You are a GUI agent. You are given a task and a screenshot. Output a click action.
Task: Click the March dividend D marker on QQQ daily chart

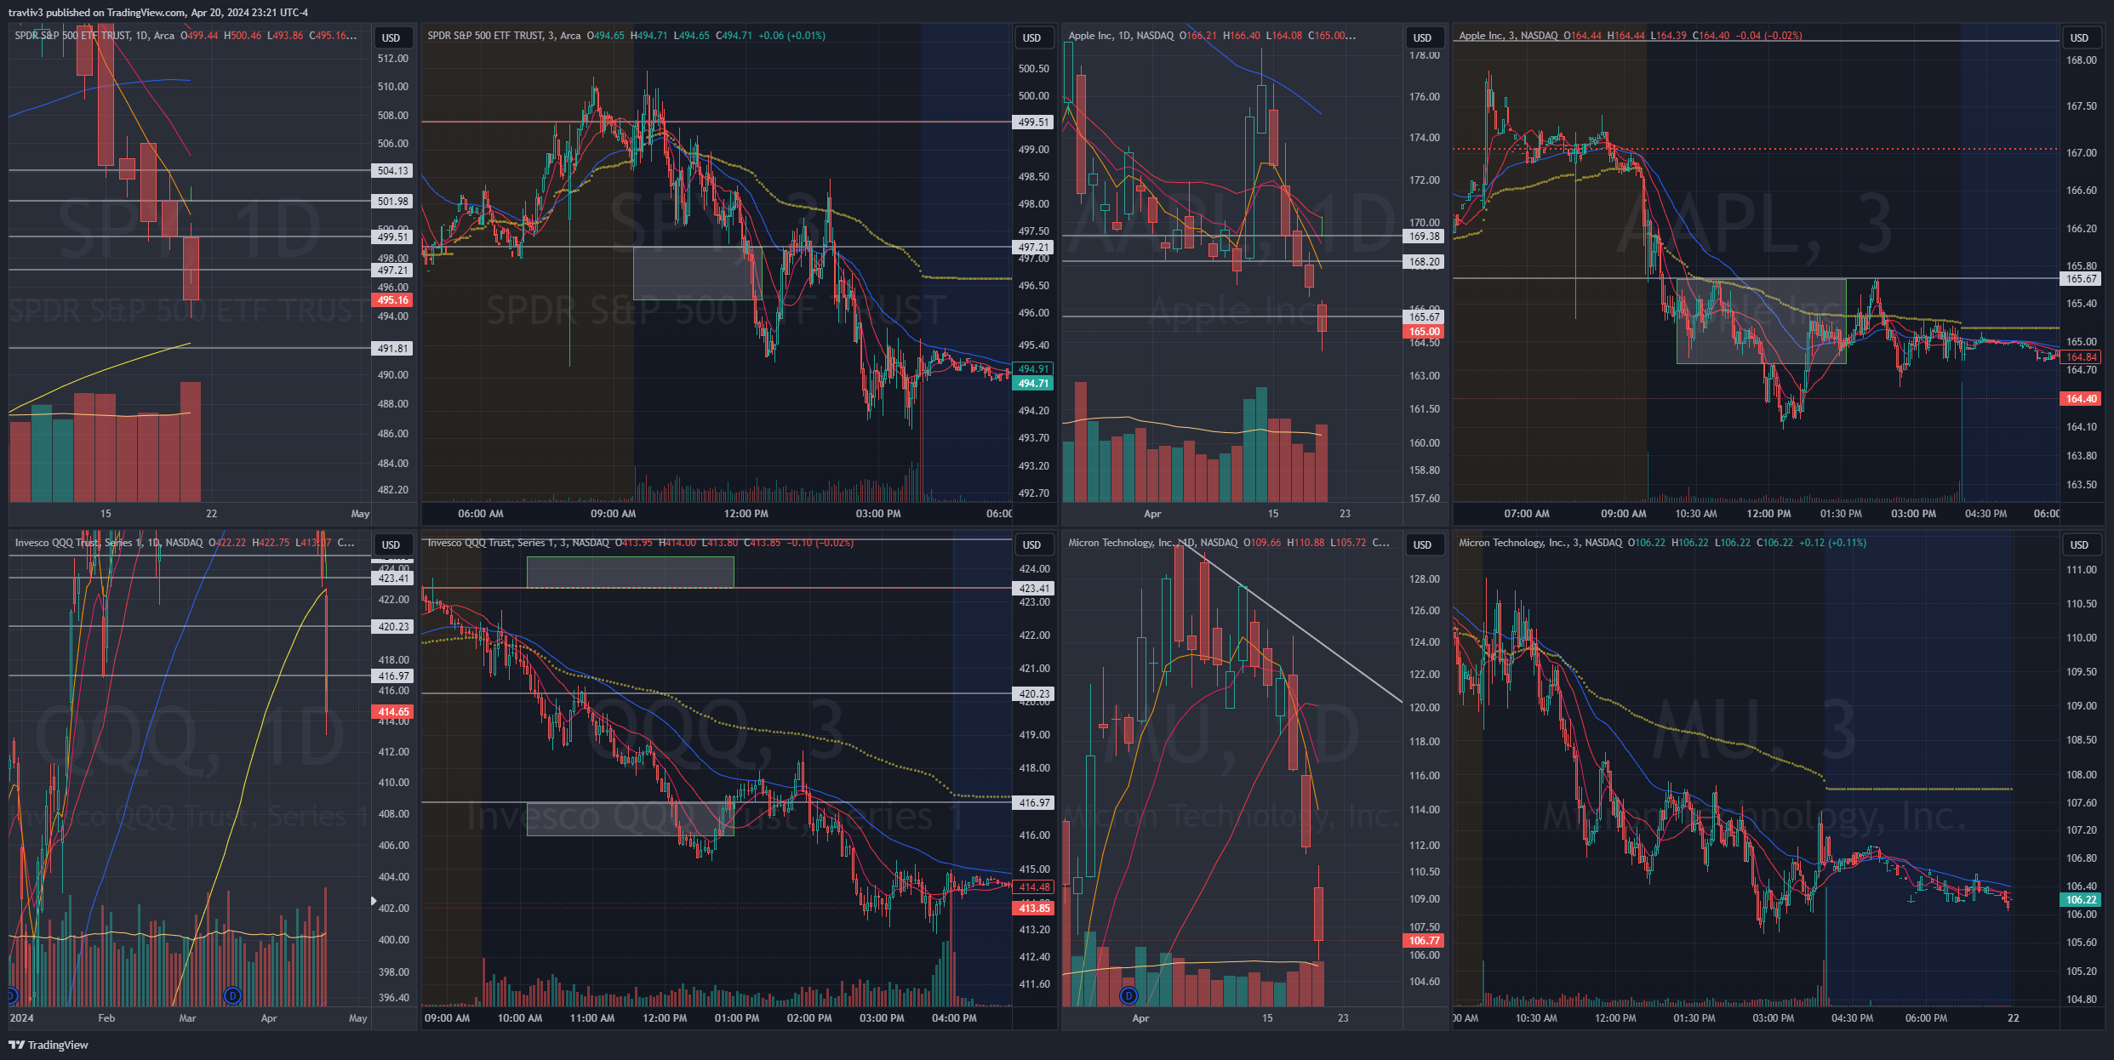click(232, 995)
